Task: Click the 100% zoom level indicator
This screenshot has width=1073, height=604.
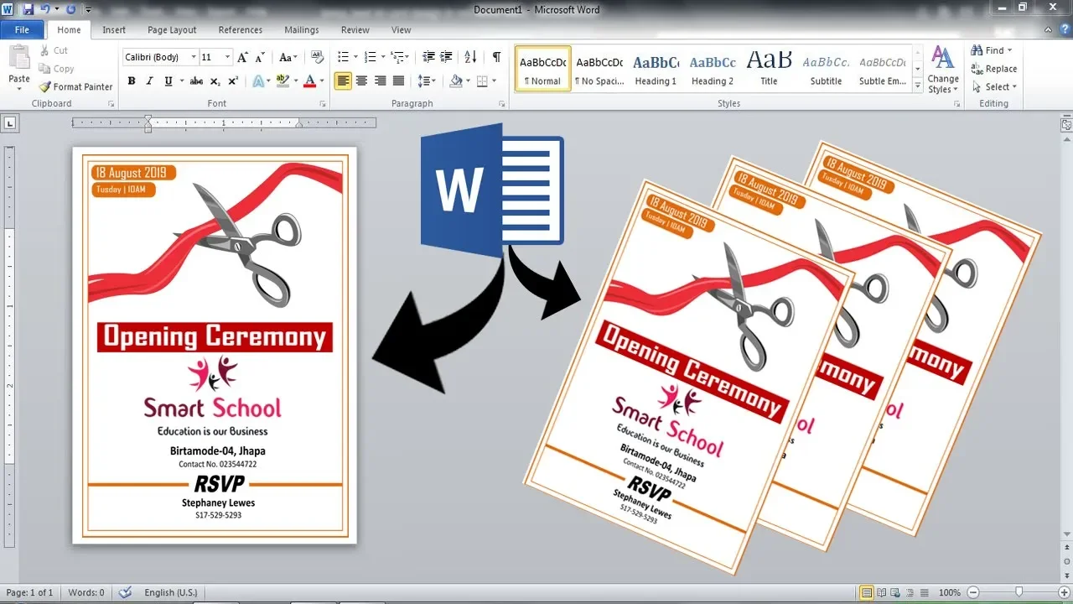Action: coord(949,592)
